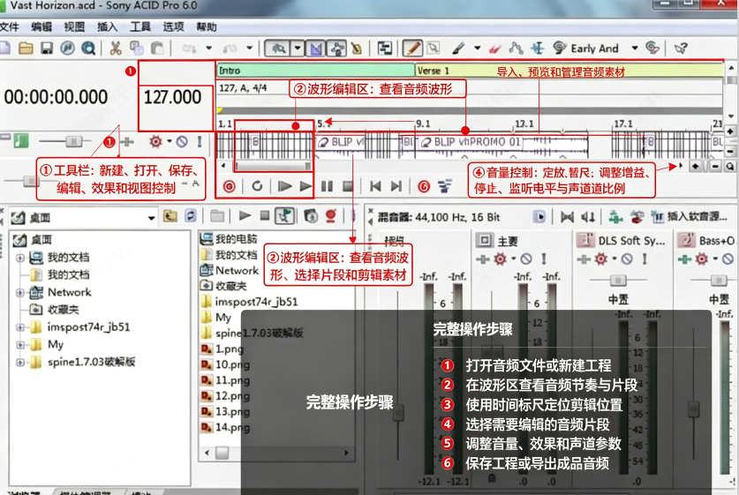This screenshot has width=739, height=495.
Task: Solo the DLS Soft Sy... synth channel
Action: point(645,259)
